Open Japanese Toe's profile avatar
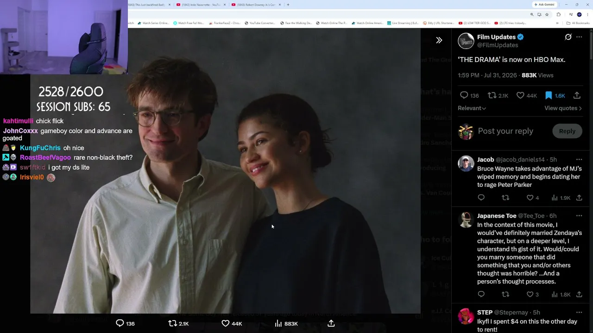The width and height of the screenshot is (593, 333). [x=466, y=220]
